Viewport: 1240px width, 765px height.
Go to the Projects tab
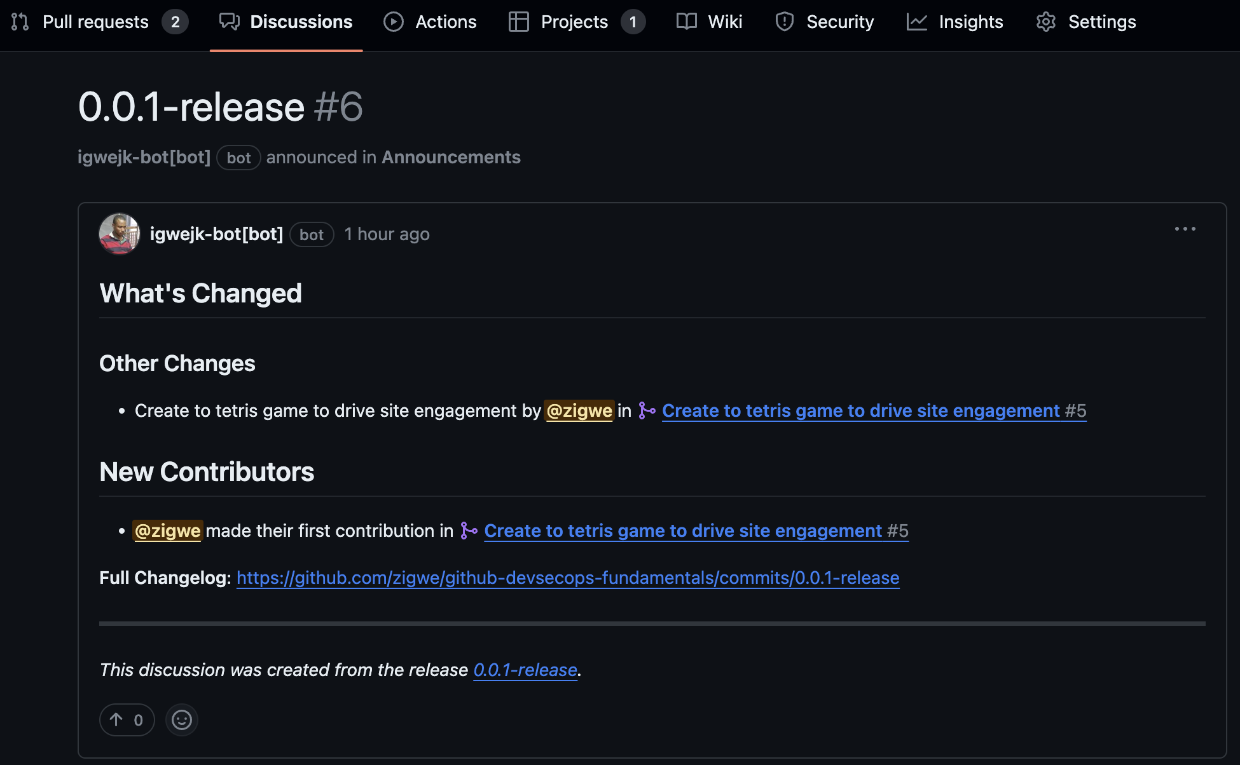click(577, 22)
